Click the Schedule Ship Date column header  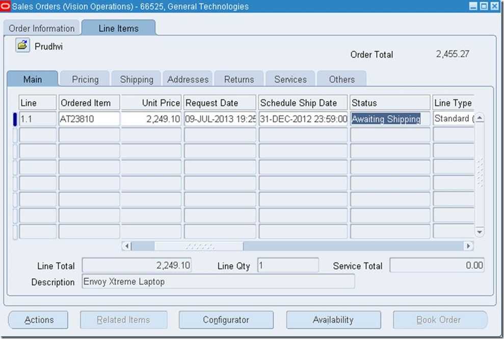tap(303, 103)
